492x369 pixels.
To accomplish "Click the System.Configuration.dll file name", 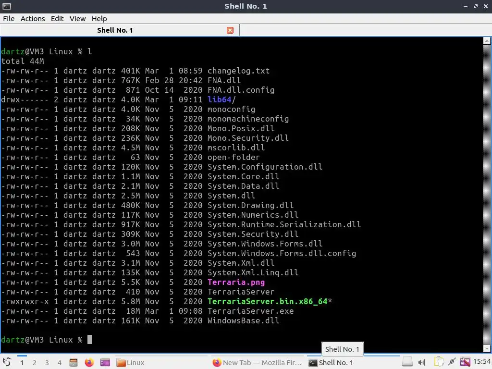I will point(265,167).
